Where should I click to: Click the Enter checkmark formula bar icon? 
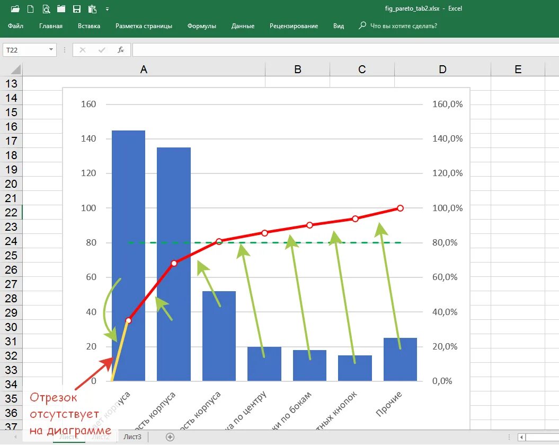point(102,50)
